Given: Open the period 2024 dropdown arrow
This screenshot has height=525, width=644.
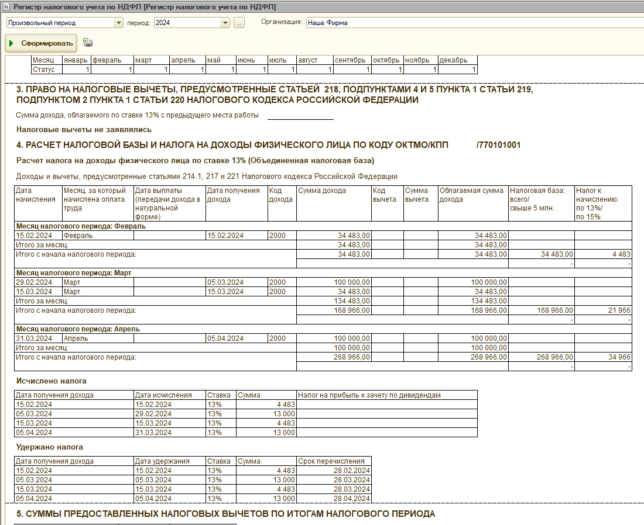Looking at the screenshot, I should point(225,23).
